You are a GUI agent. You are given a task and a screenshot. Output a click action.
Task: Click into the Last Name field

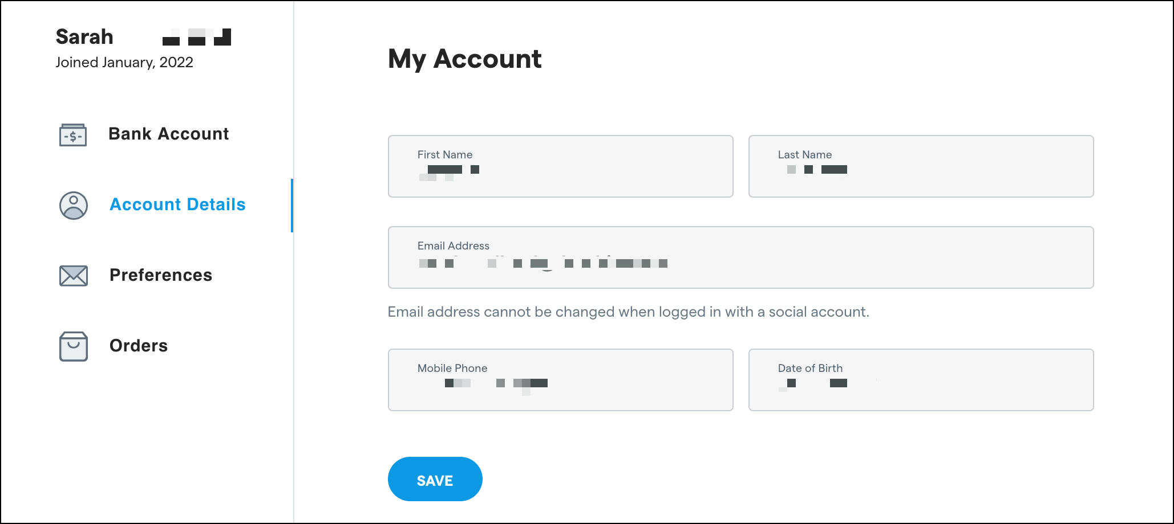(x=921, y=166)
